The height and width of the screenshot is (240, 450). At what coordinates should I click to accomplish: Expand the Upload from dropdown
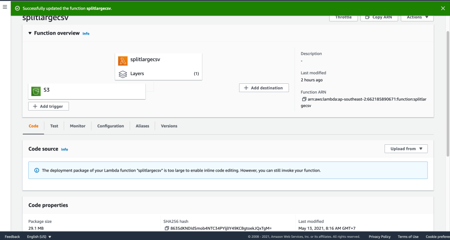tap(406, 149)
